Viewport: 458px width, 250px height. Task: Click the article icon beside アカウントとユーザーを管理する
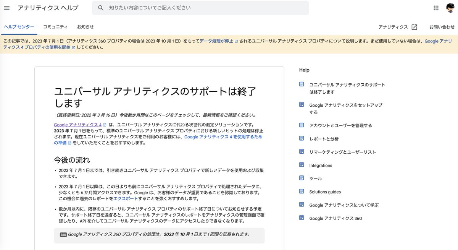coord(302,125)
